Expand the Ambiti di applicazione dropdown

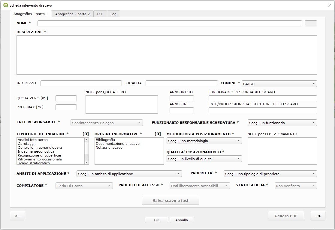click(x=129, y=174)
